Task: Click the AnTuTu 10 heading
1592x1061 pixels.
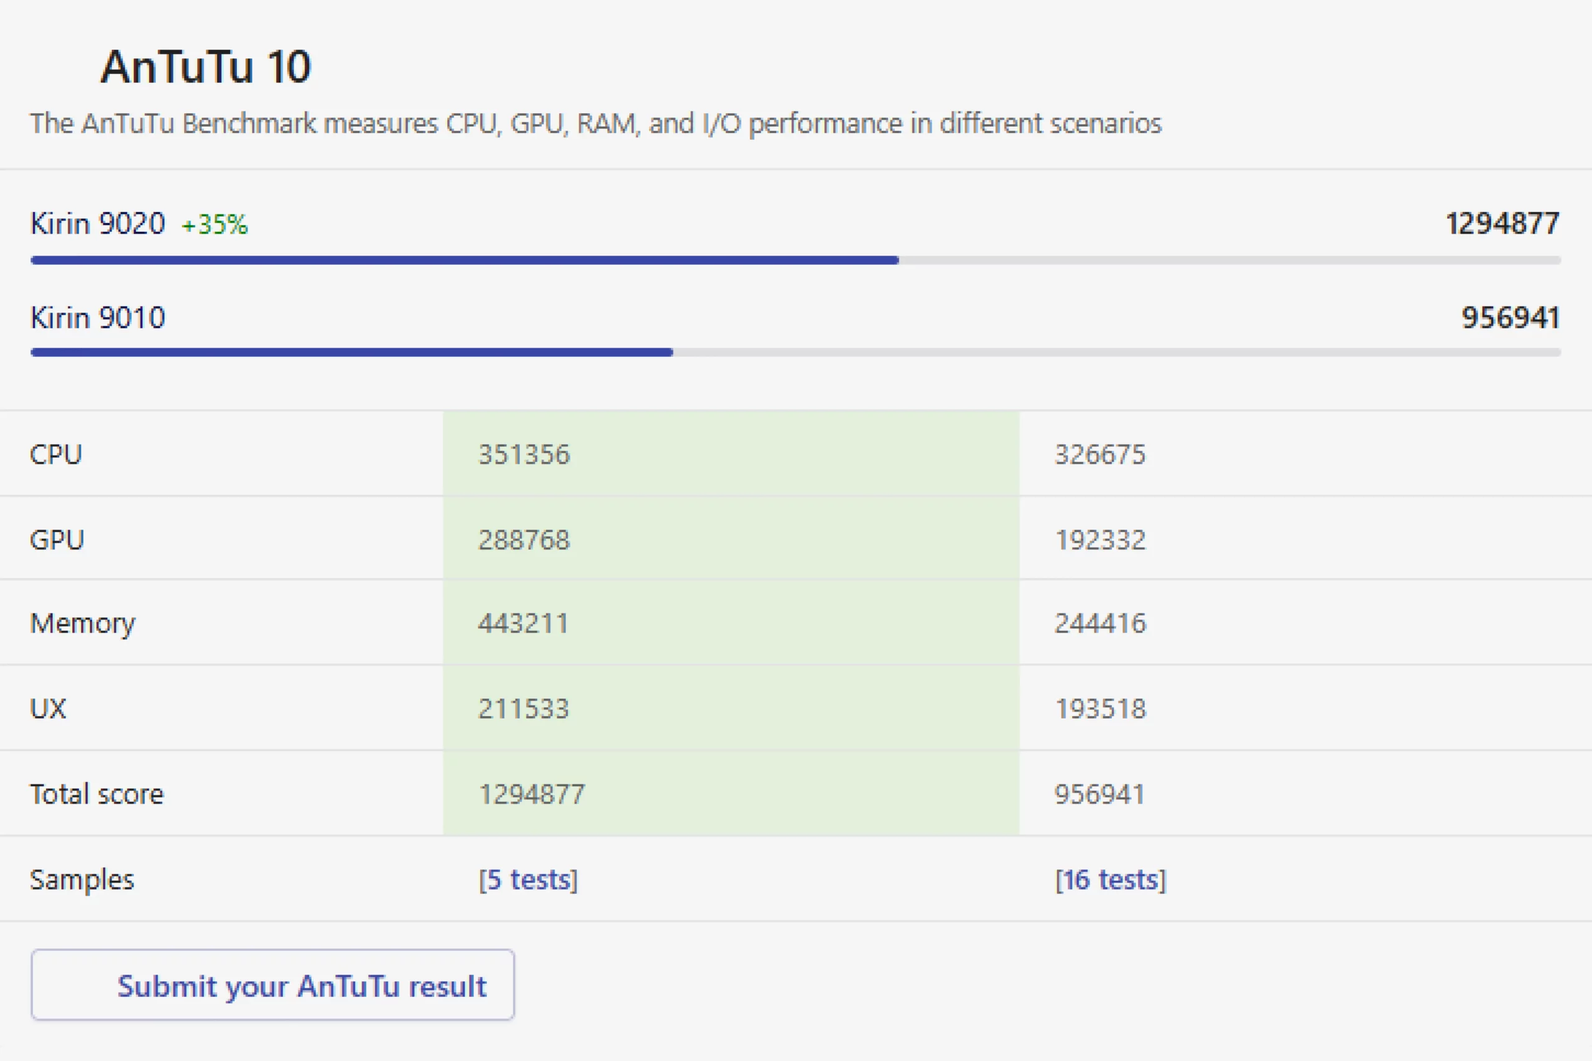Action: pos(206,67)
